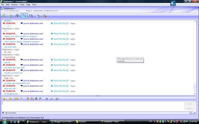Click the games icon in the top toolbar

click(38, 16)
